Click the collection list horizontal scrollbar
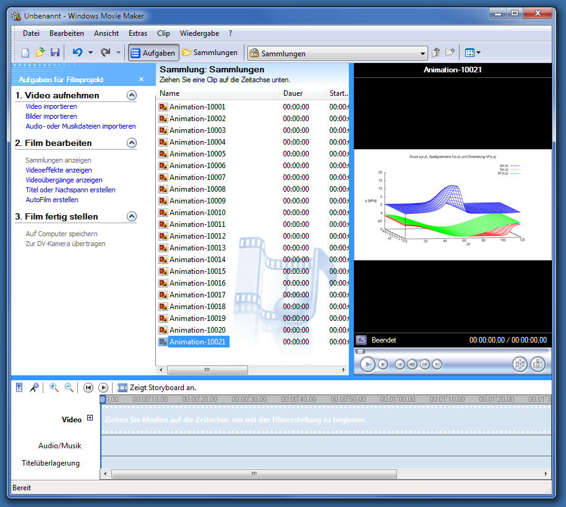Image resolution: width=566 pixels, height=507 pixels. pos(208,370)
